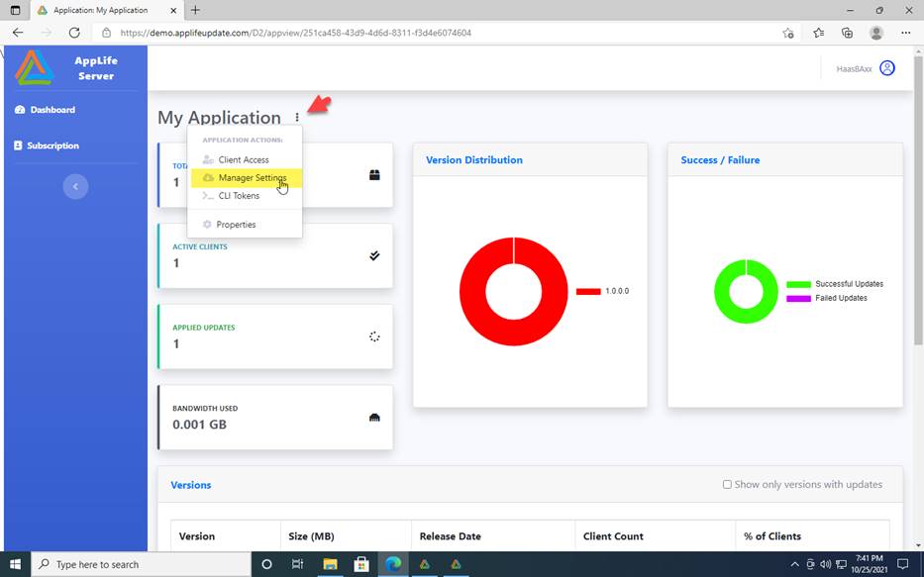The width and height of the screenshot is (924, 577).
Task: Open the first AppLife taskbar app
Action: point(424,564)
